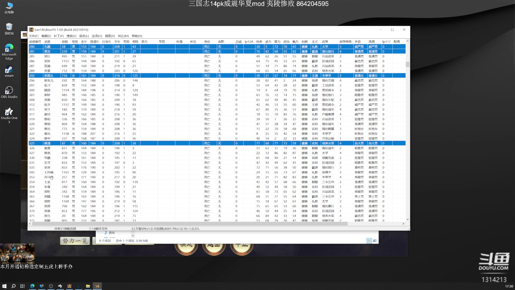The width and height of the screenshot is (515, 290).
Task: Select the steam desktop shortcut
Action: [x=9, y=72]
